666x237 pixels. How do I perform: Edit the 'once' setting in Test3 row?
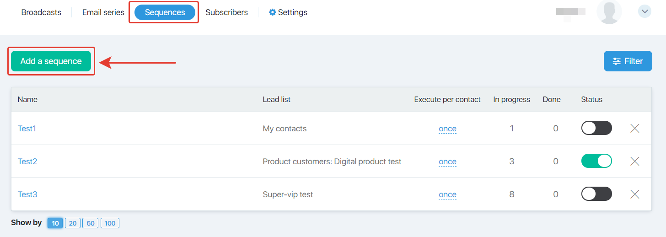[x=447, y=194]
